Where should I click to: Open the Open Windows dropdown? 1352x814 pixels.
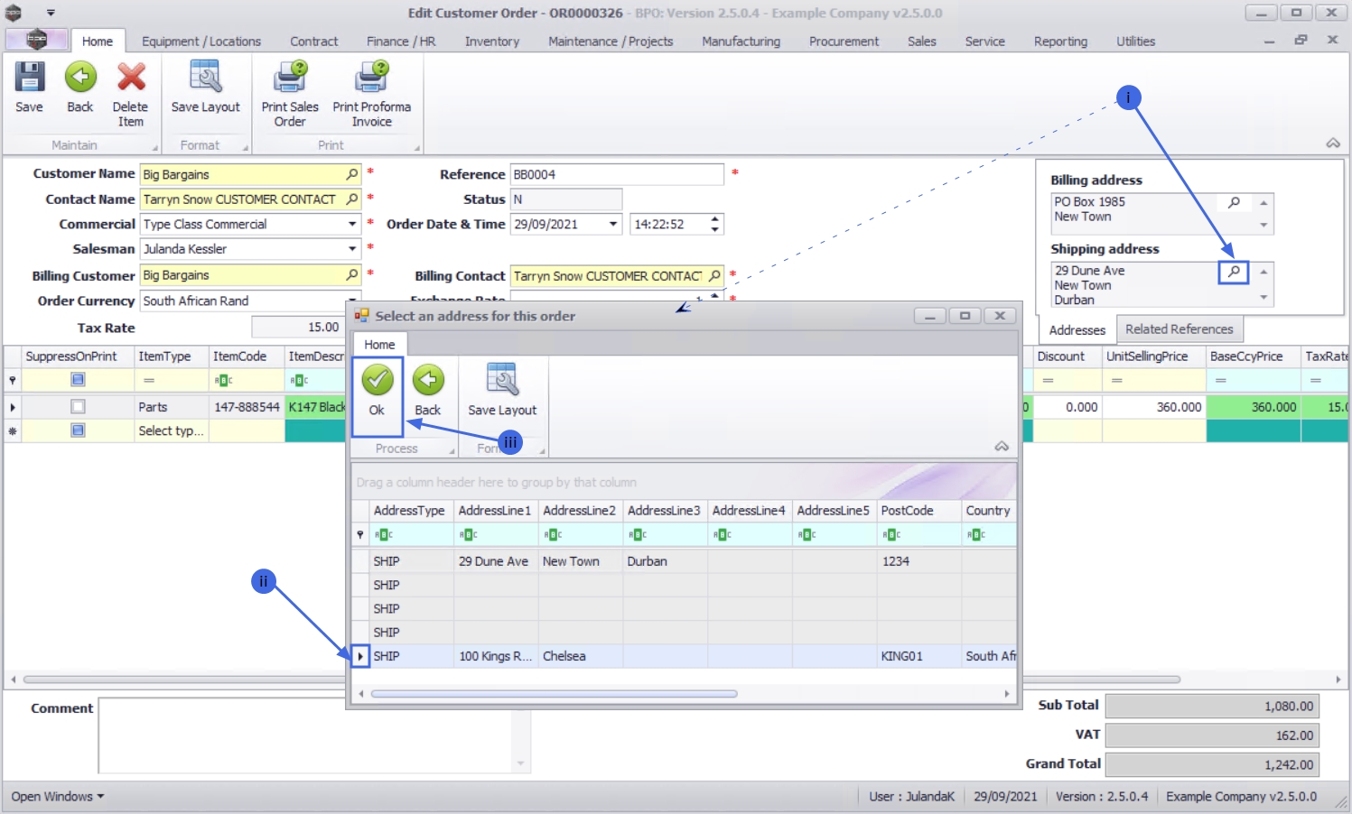click(x=58, y=797)
